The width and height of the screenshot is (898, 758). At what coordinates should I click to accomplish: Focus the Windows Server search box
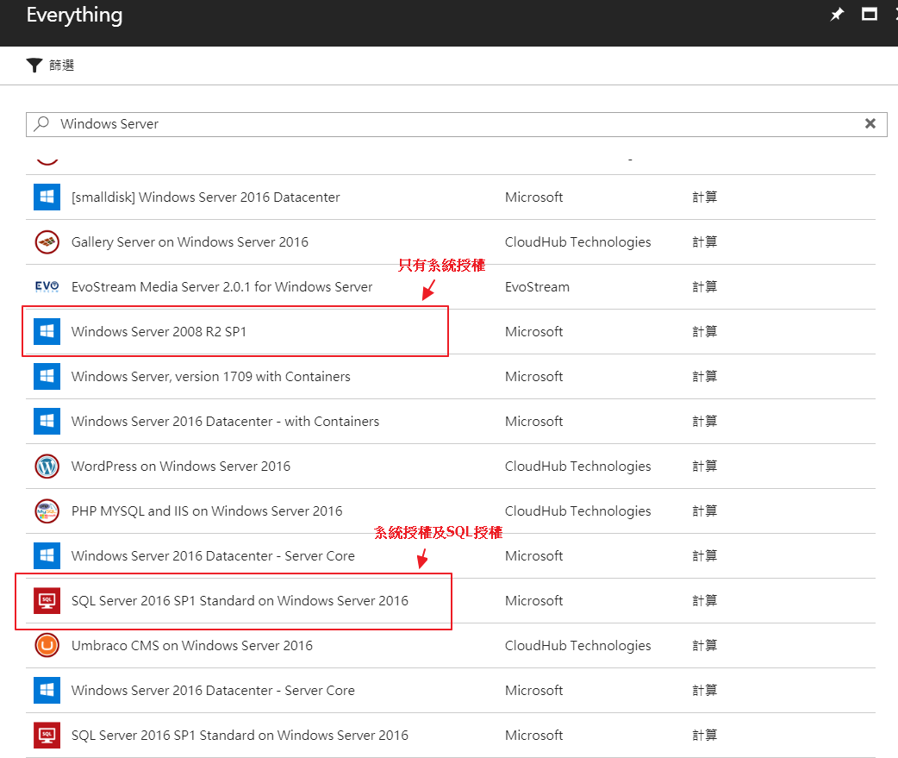(457, 124)
